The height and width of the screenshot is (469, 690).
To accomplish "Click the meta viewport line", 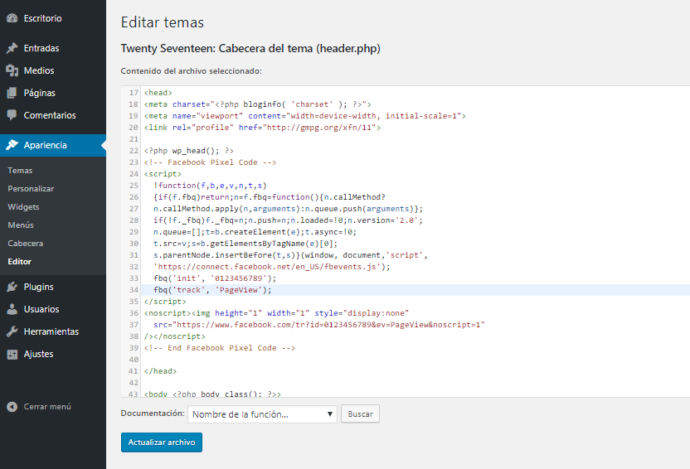I will [x=305, y=116].
